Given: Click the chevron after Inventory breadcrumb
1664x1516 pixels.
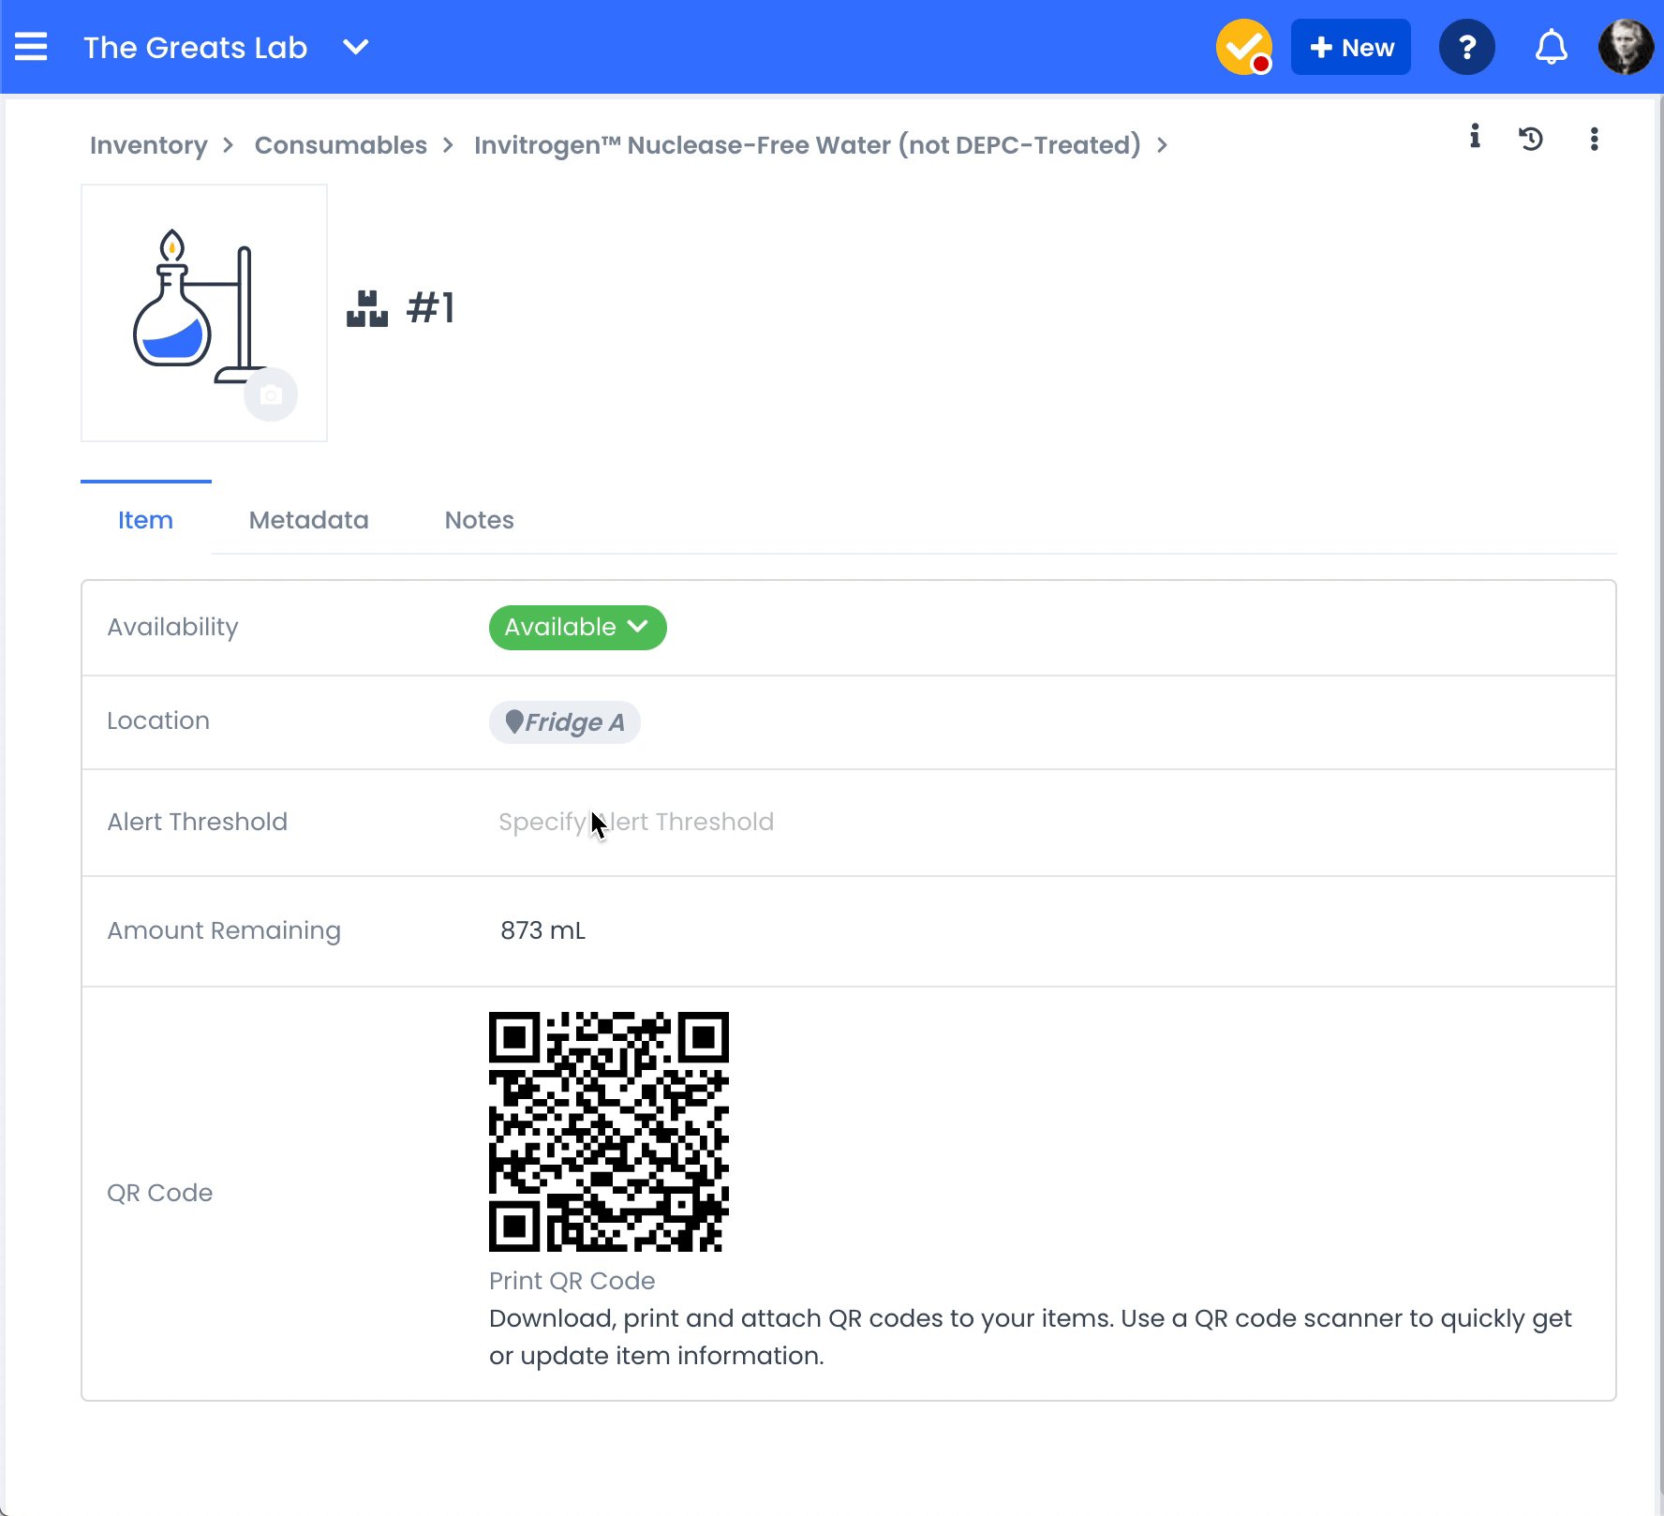Looking at the screenshot, I should click(x=228, y=145).
